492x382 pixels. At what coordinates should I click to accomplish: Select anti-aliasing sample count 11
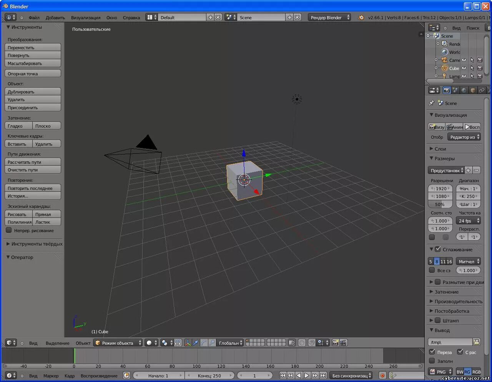pos(443,261)
